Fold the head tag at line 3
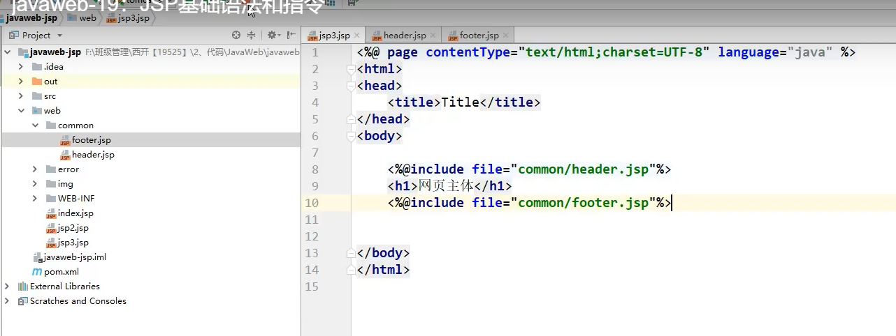The image size is (896, 336). point(351,86)
